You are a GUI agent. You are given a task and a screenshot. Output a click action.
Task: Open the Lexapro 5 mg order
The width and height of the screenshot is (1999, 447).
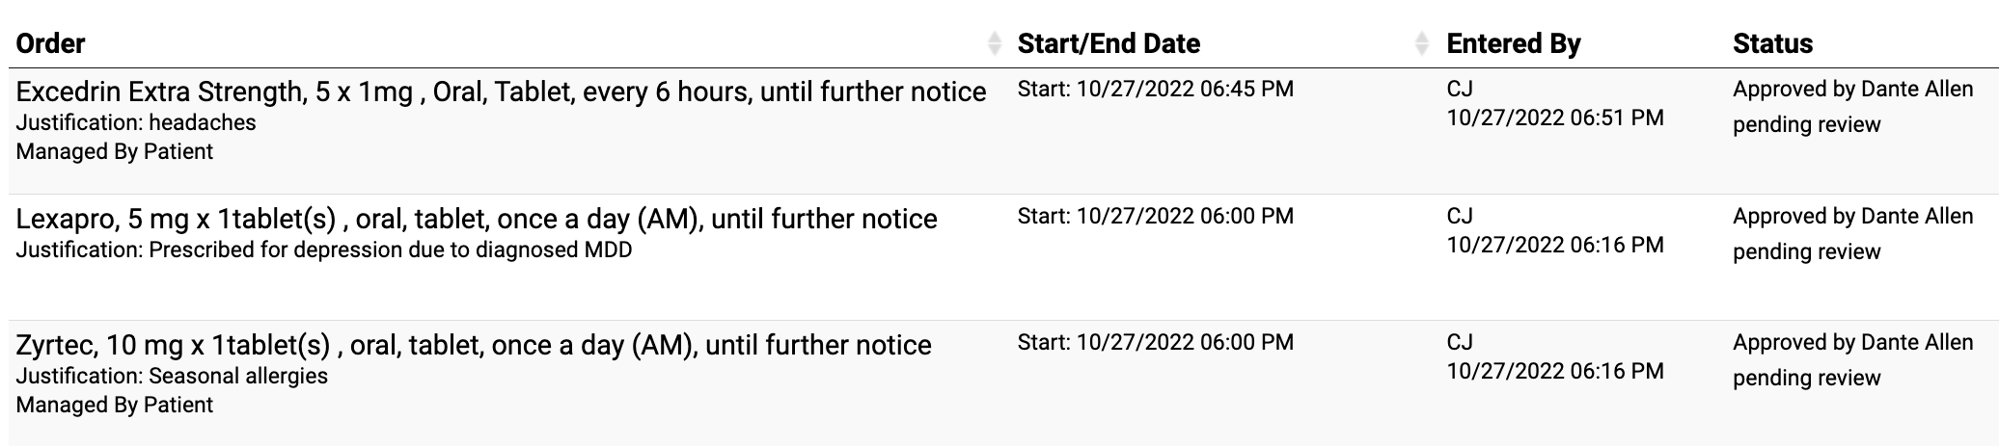pos(477,220)
